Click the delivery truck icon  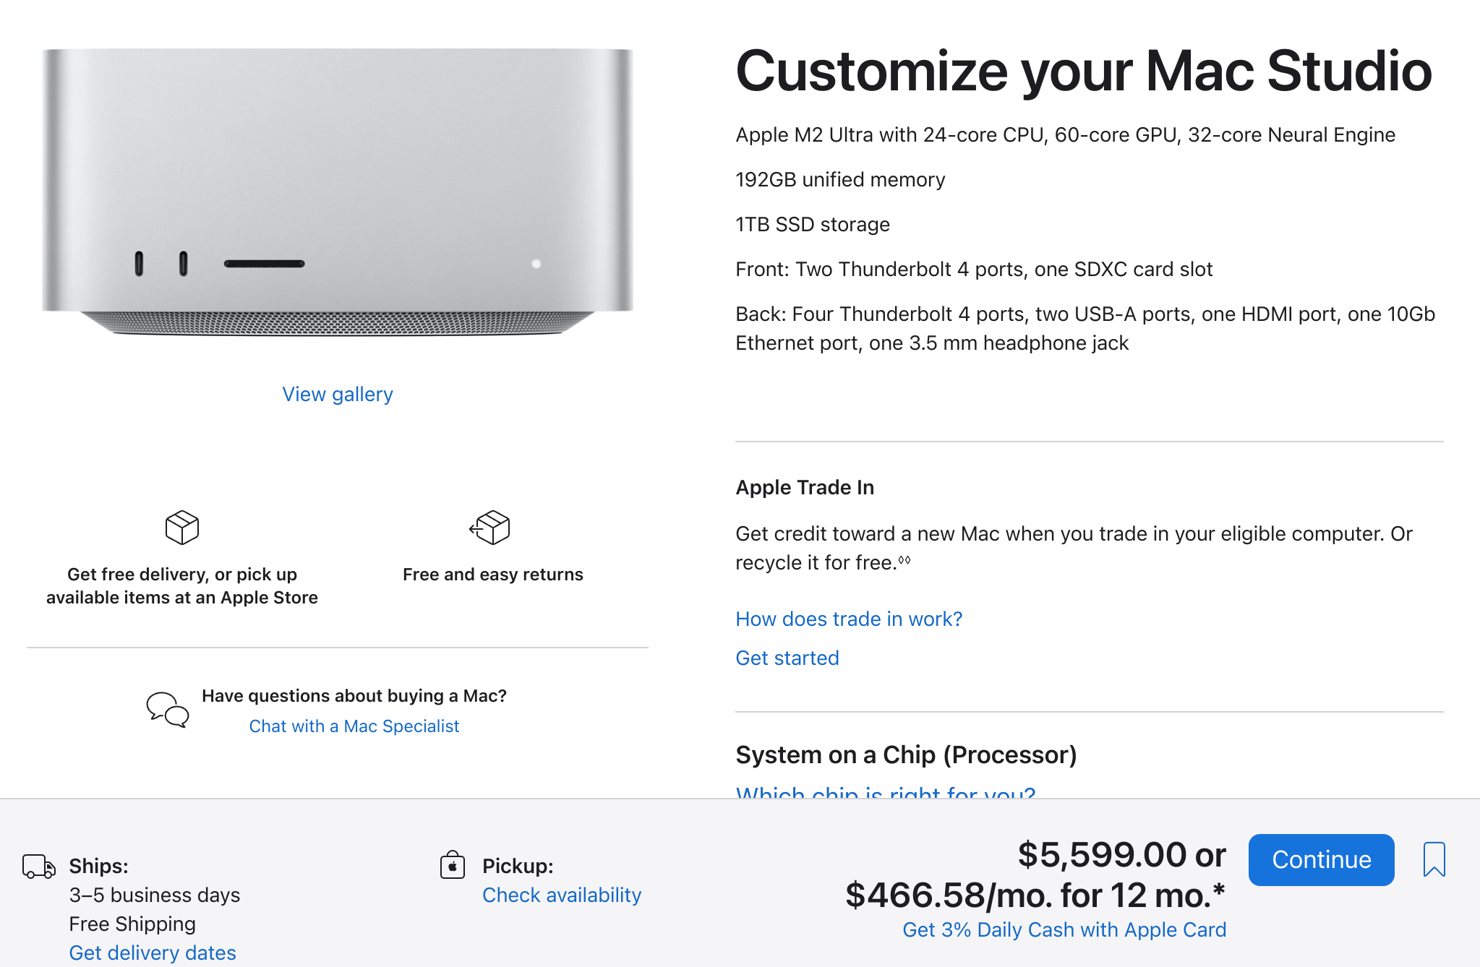[38, 866]
